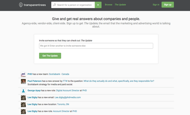The height and width of the screenshot is (115, 190).
Task: Open Paul Paterson's name link
Action: pos(34,81)
